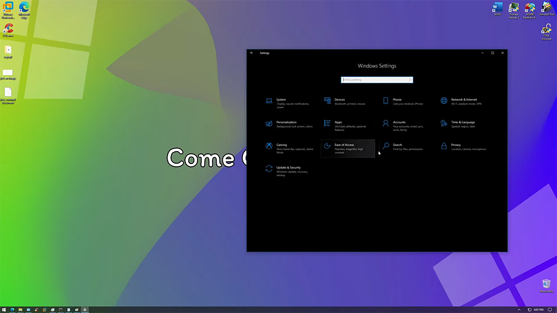Open the Apps settings category
Screen dimensions: 557x313
[348, 126]
